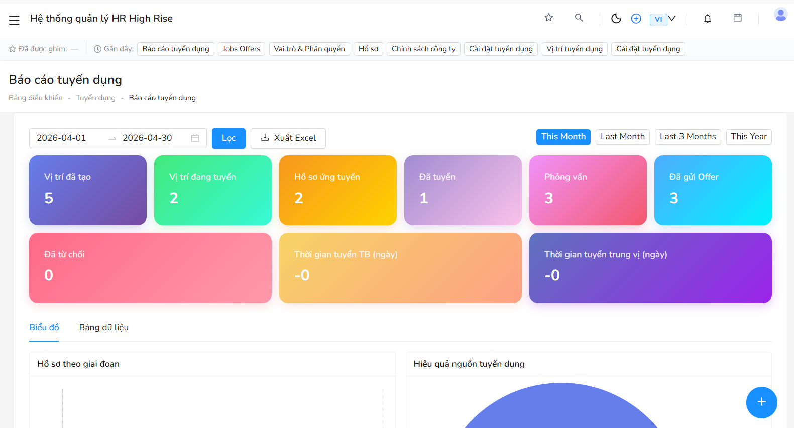Screen dimensions: 794x428
Task: Select This Month range
Action: (563, 137)
